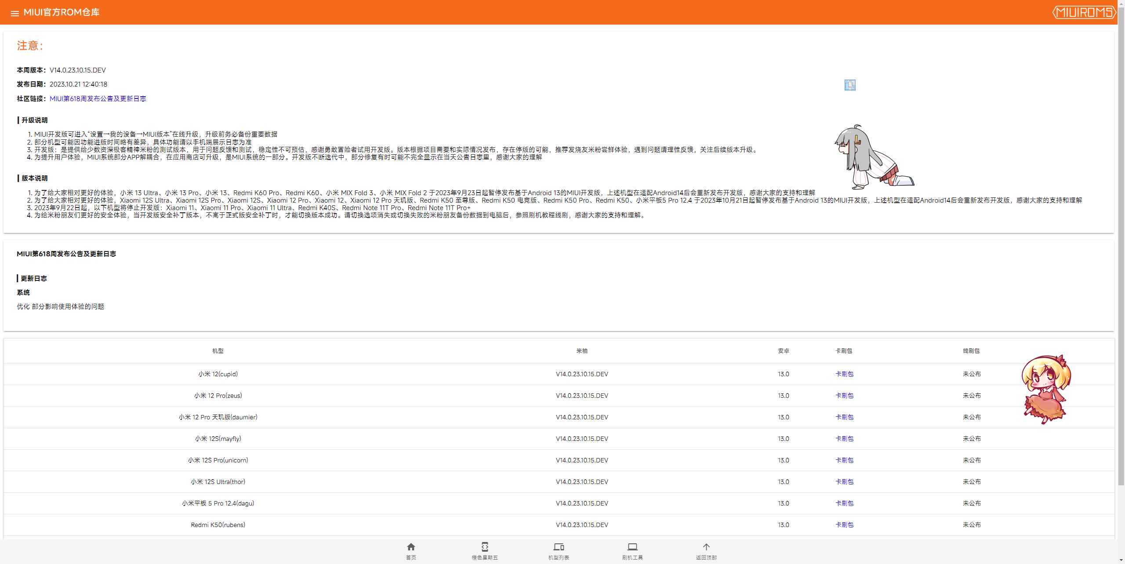The width and height of the screenshot is (1125, 564).
Task: Click the 米柚 column header
Action: (x=582, y=351)
